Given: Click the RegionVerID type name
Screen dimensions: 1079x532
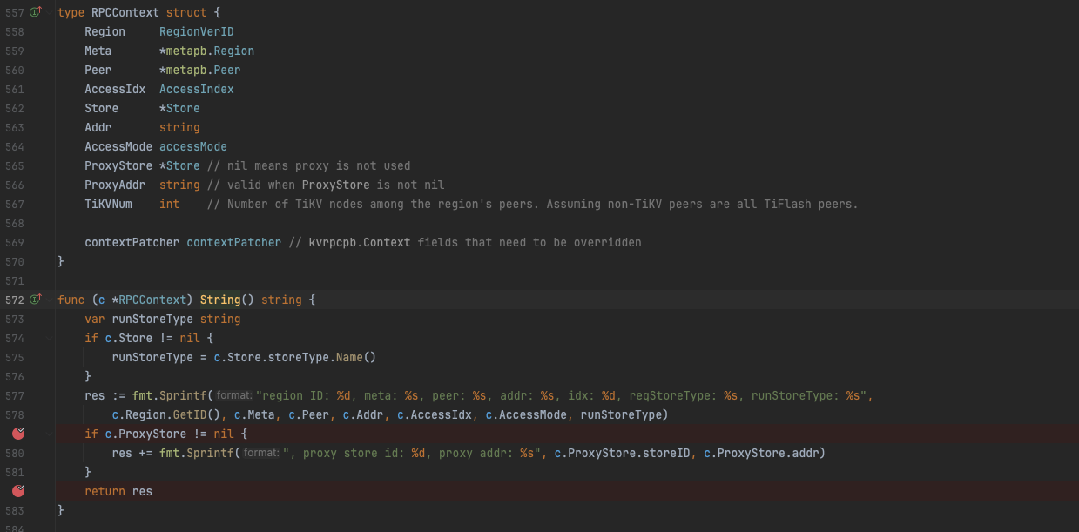Looking at the screenshot, I should pos(196,31).
